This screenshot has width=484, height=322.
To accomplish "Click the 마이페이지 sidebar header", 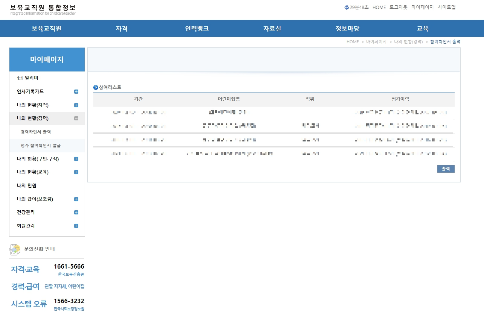I will point(47,59).
